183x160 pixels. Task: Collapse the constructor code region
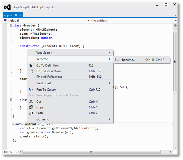tap(11, 46)
